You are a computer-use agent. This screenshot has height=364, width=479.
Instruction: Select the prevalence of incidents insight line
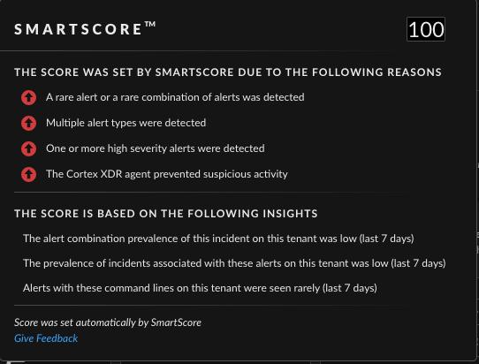pyautogui.click(x=234, y=263)
